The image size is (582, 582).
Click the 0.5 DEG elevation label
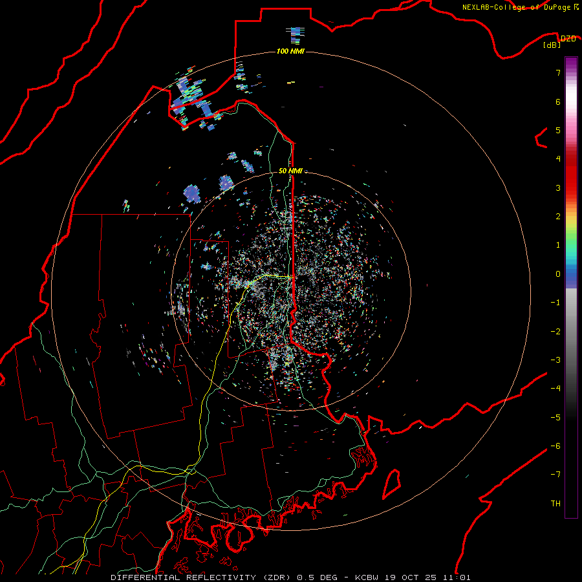tap(318, 577)
